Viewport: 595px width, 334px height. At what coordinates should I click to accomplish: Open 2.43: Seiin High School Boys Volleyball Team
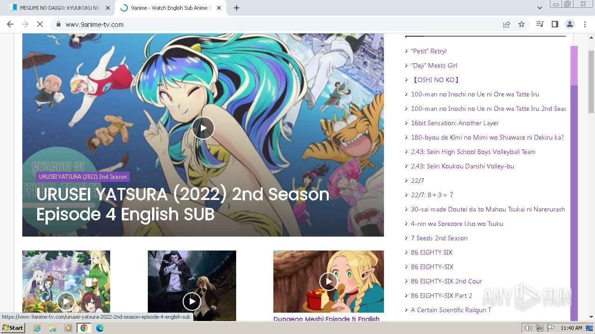coord(473,152)
